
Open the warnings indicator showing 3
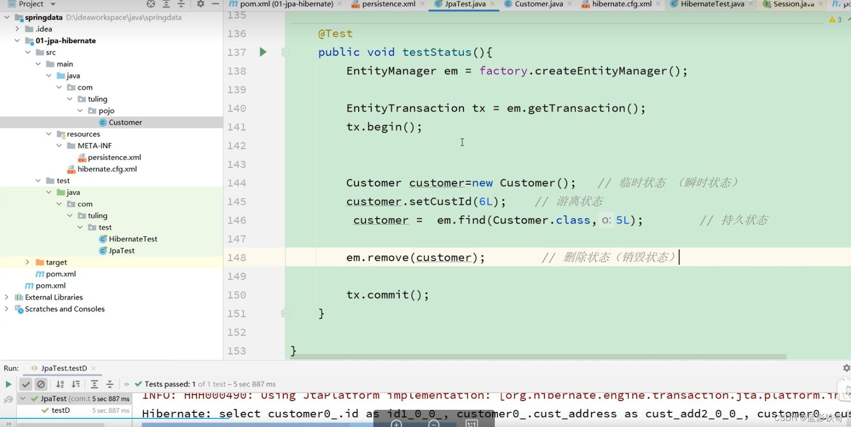(x=835, y=20)
